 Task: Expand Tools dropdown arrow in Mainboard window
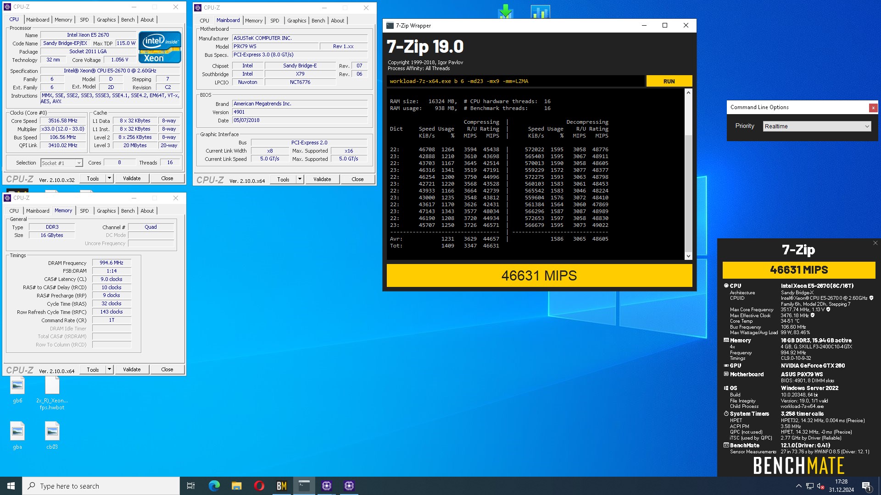(300, 179)
